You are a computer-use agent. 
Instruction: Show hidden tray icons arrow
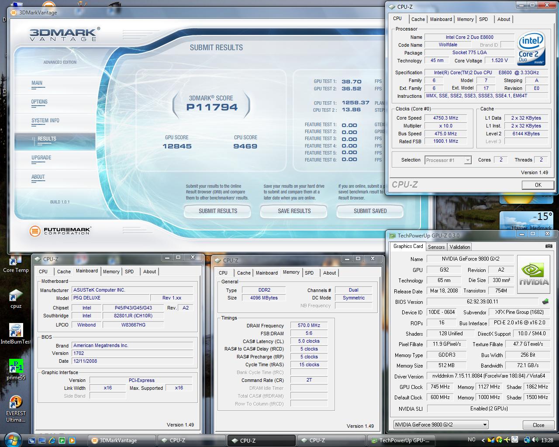(x=483, y=440)
